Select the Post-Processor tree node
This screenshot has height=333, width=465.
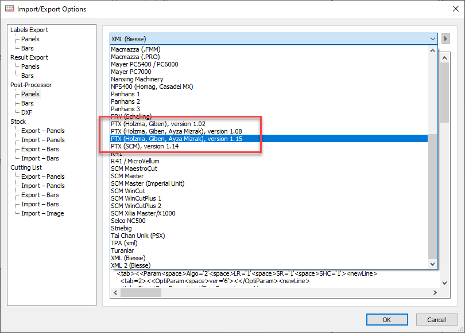[31, 85]
